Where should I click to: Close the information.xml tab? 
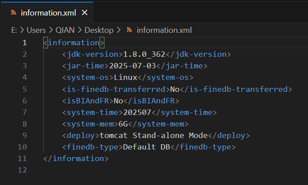coord(84,12)
